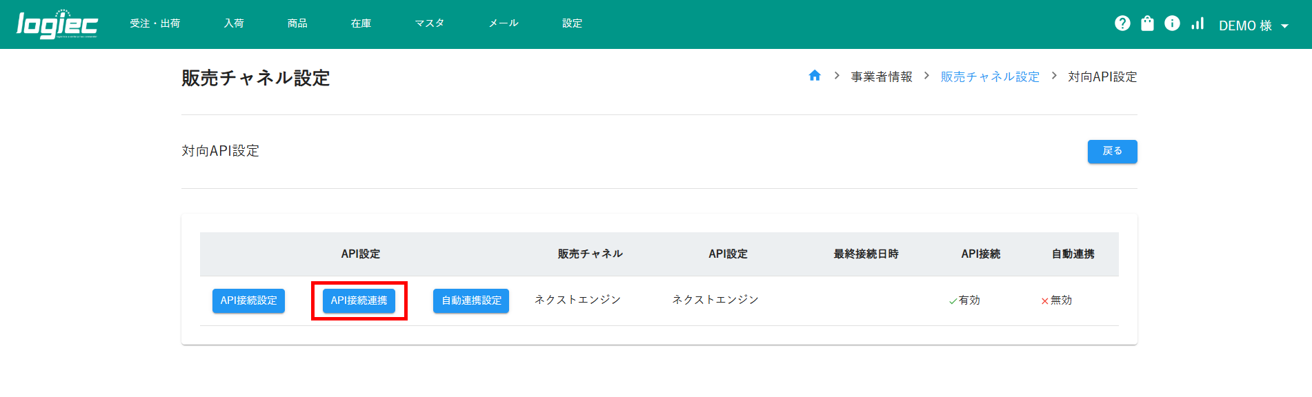Viewport: 1312px width, 397px height.
Task: Click the bar chart statistics icon
Action: 1197,23
